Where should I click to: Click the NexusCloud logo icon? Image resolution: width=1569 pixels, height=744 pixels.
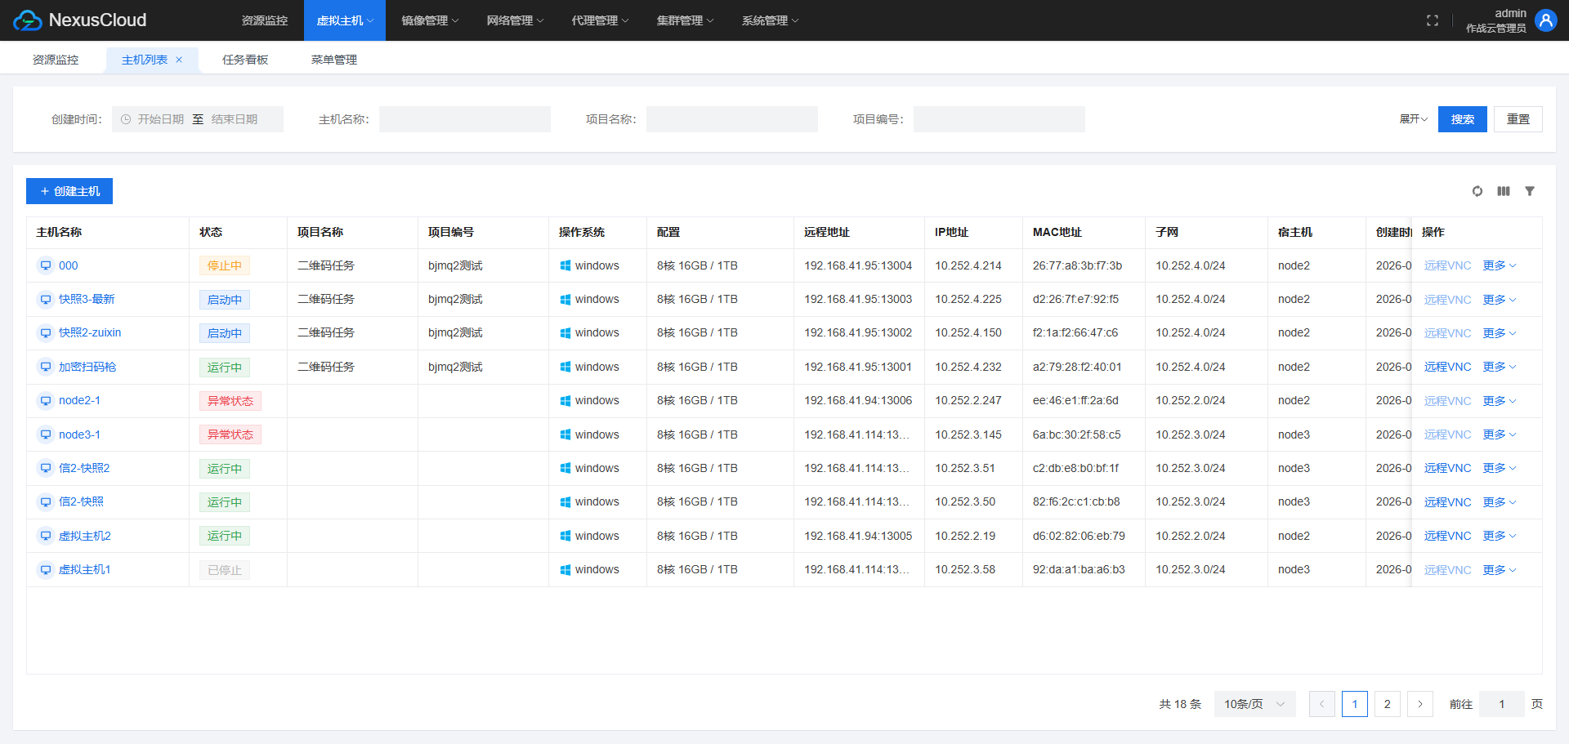coord(27,20)
